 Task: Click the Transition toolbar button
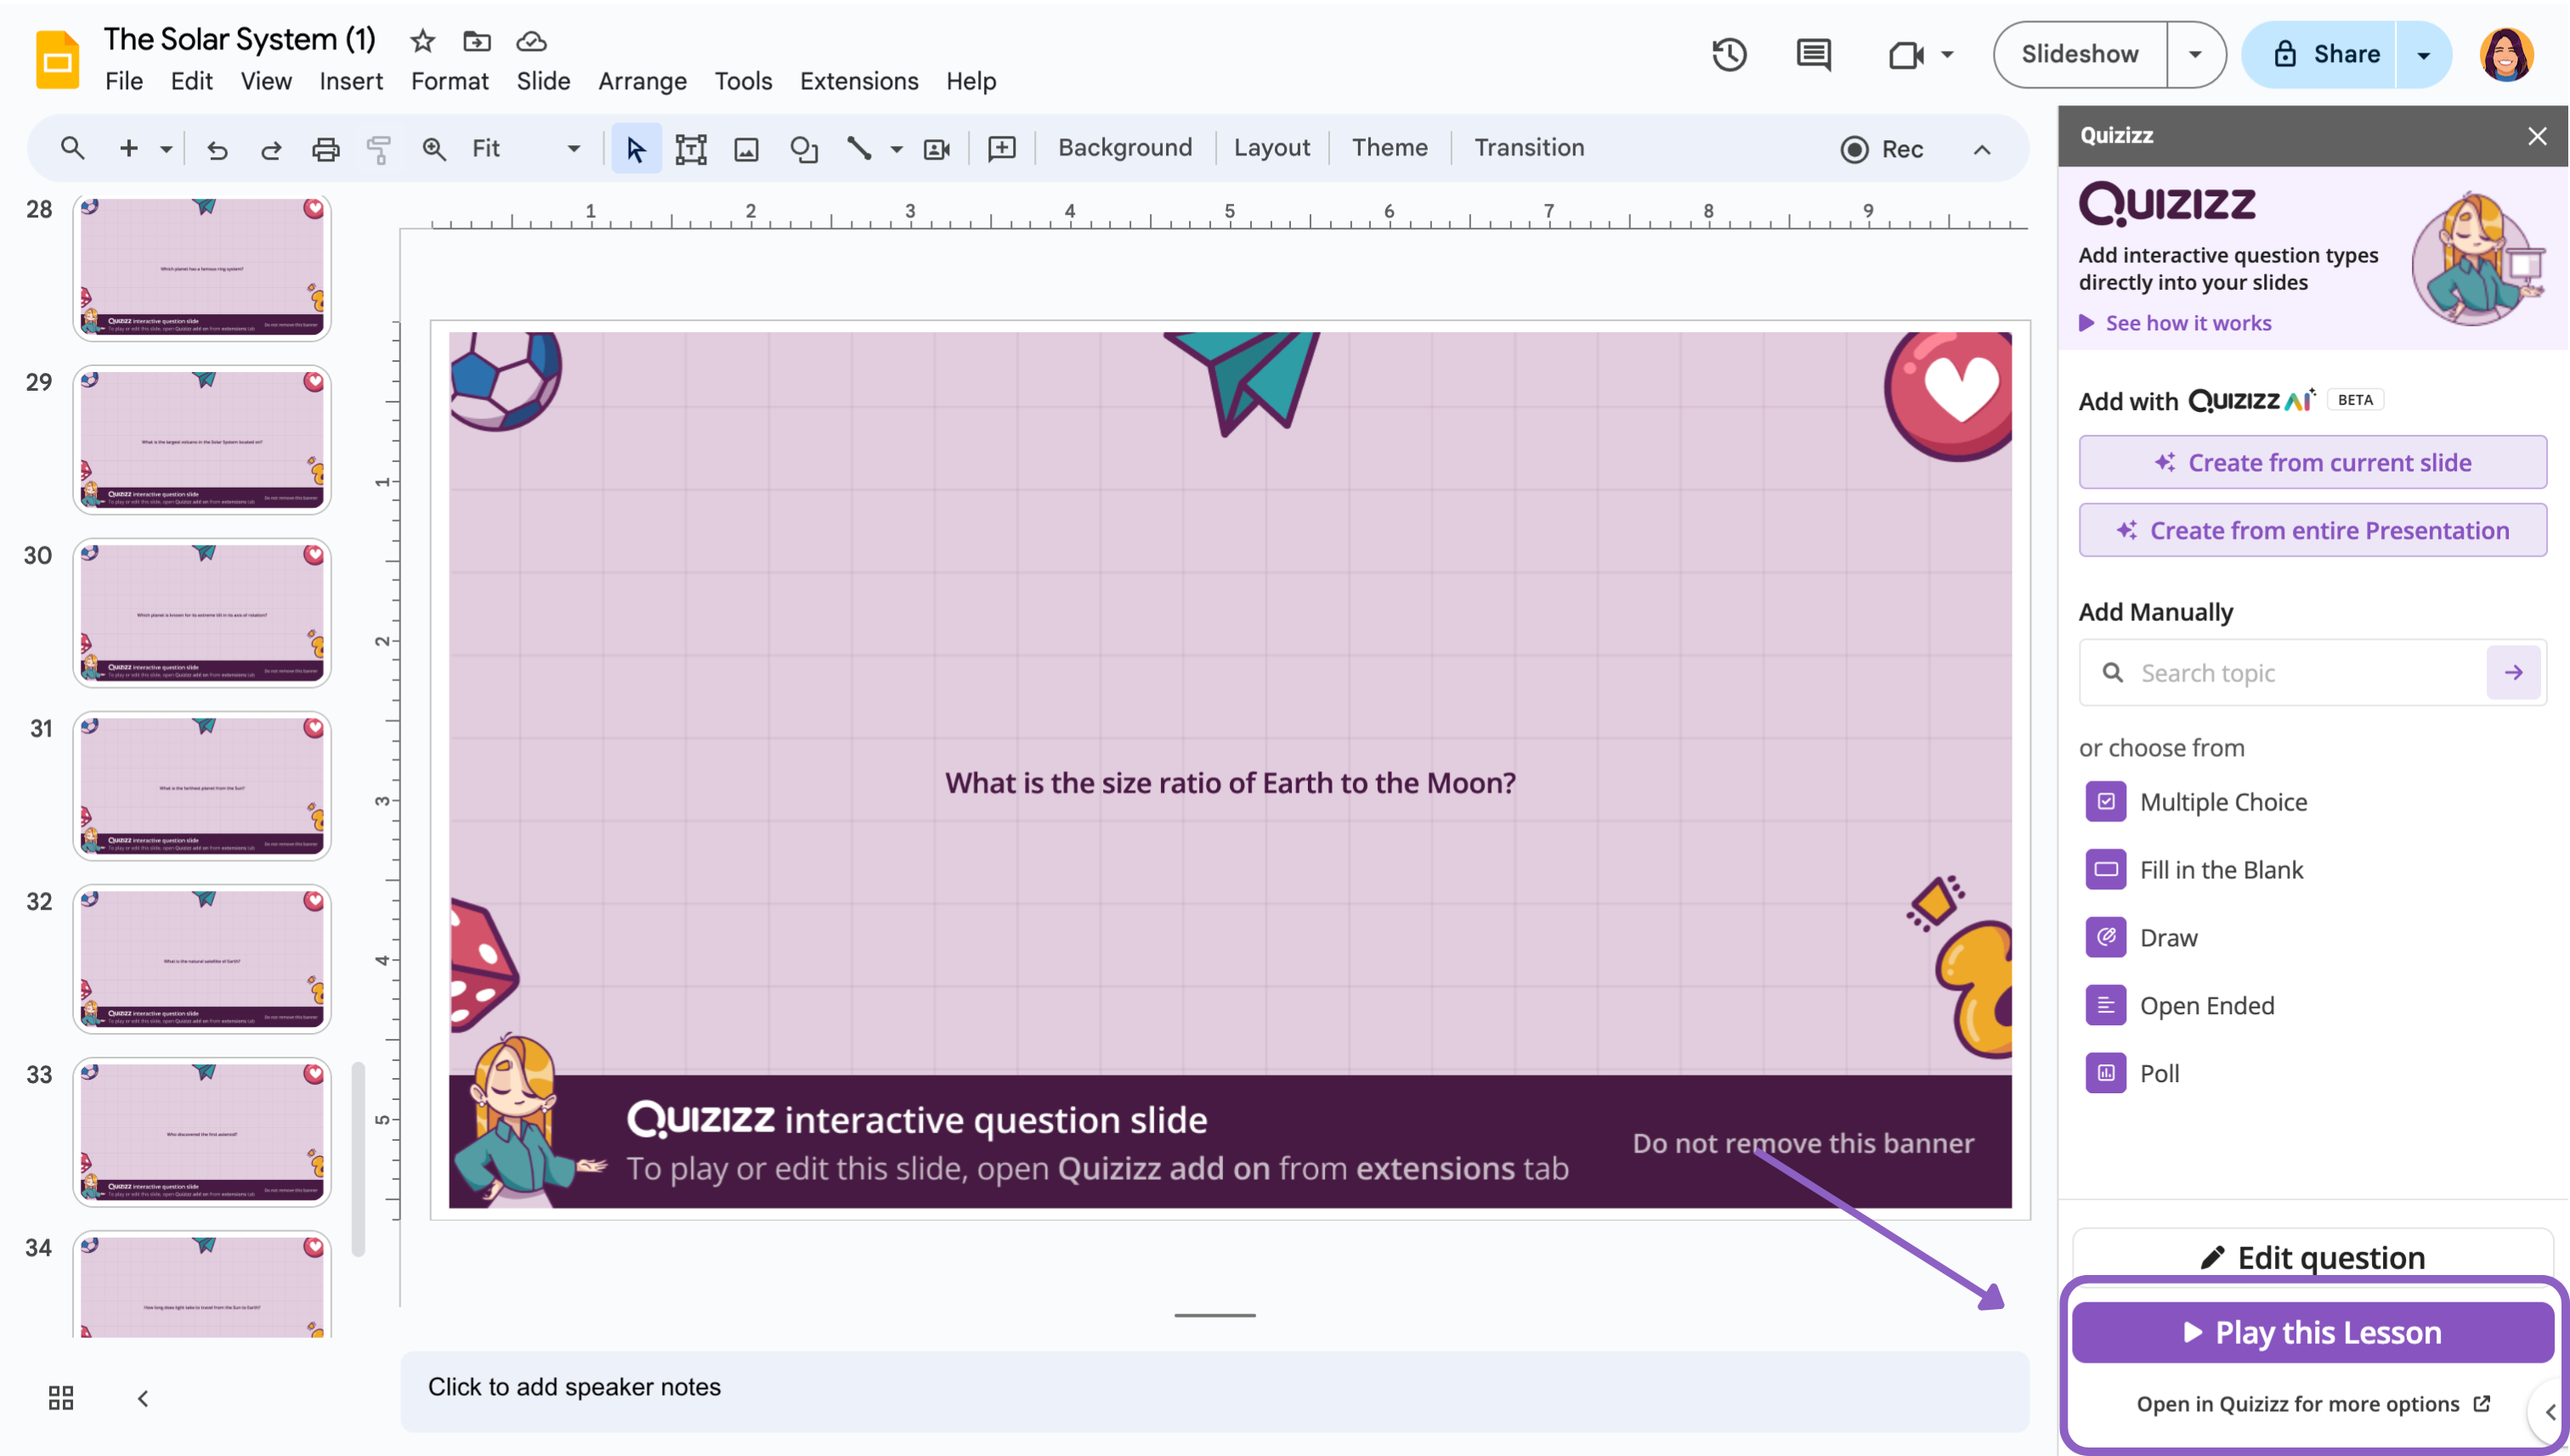[1529, 148]
